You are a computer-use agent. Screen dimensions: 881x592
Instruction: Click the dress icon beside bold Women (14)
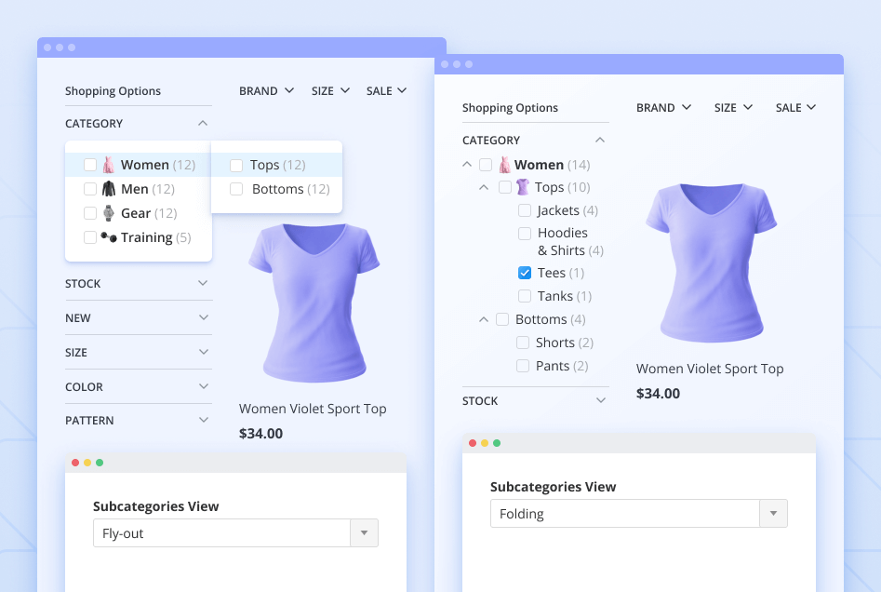click(504, 165)
